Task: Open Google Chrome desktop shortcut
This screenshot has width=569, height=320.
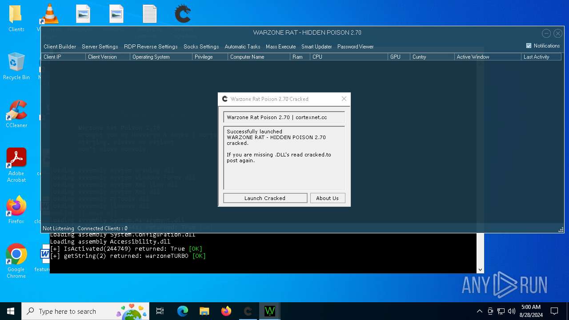Action: point(16,261)
